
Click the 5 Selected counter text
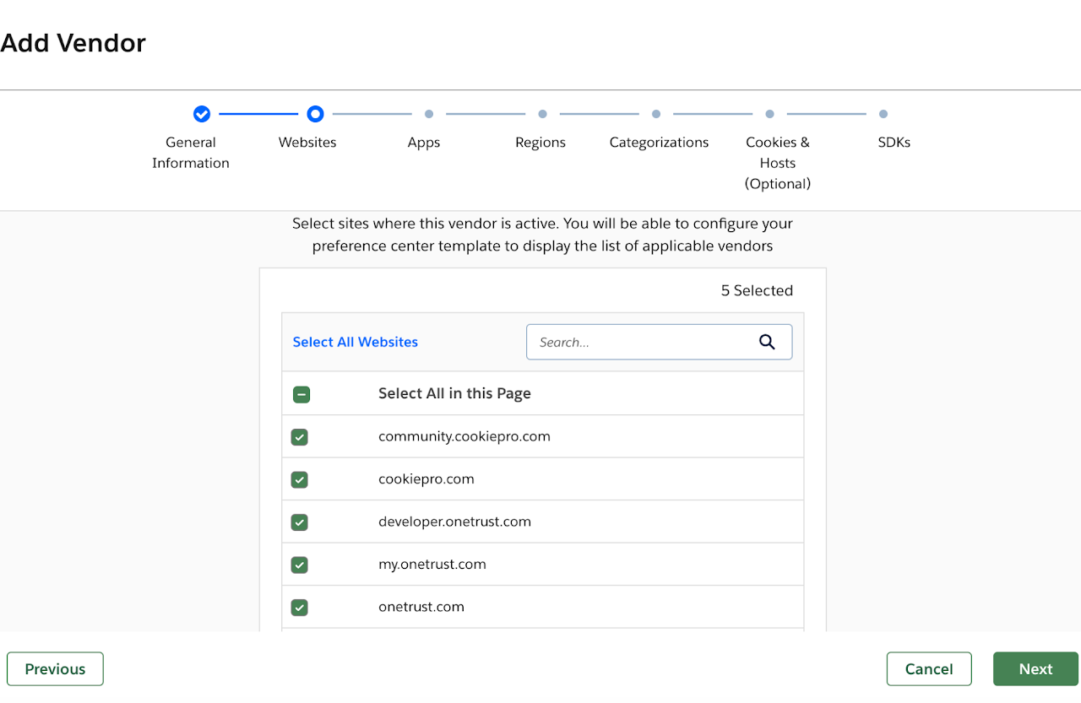pyautogui.click(x=757, y=290)
